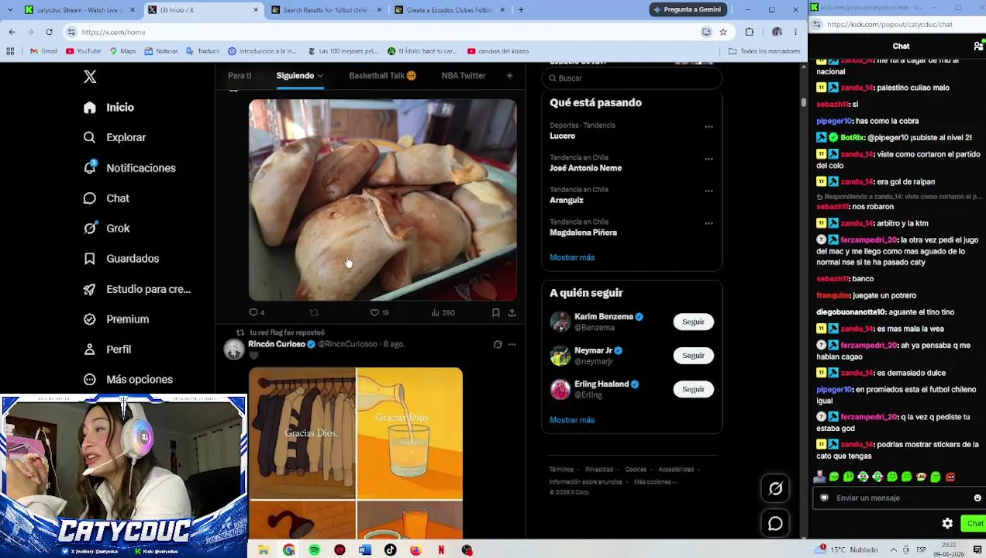
Task: Open Chat in the X sidebar
Action: click(107, 198)
